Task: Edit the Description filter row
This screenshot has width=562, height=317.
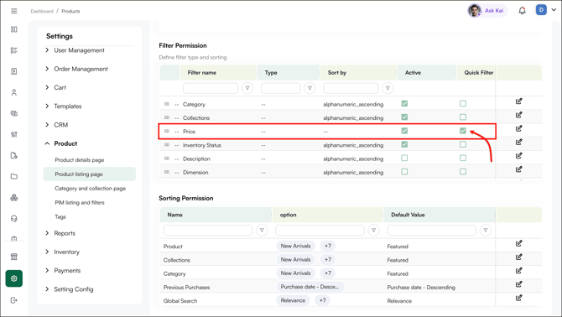Action: (518, 156)
